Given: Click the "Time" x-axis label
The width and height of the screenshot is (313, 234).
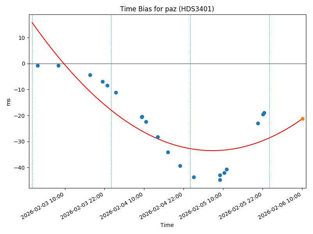Looking at the screenshot, I should 167,225.
